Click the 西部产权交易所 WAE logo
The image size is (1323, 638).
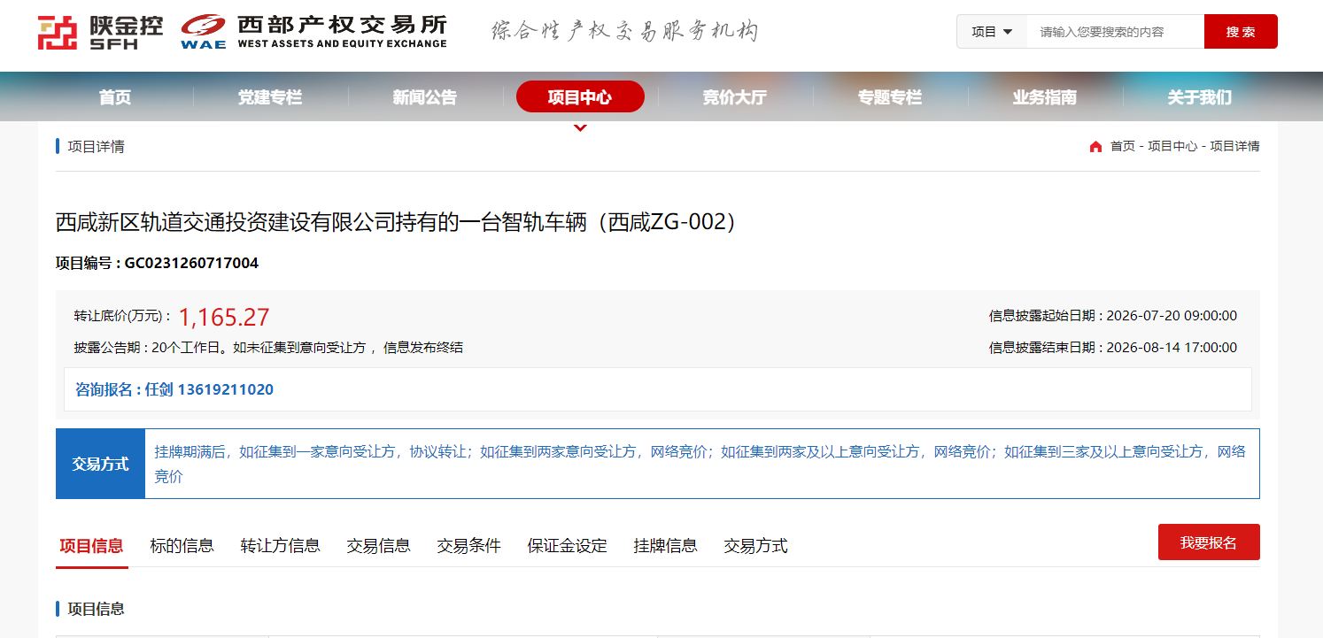pyautogui.click(x=313, y=32)
